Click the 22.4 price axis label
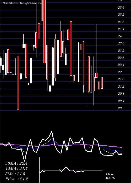The image size is (131, 183). coord(121,65)
